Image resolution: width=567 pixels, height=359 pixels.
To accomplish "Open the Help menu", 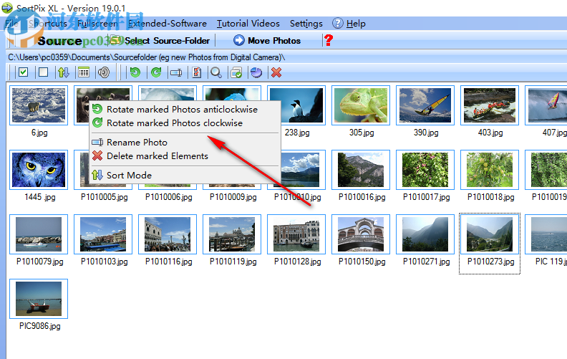I will tap(349, 24).
